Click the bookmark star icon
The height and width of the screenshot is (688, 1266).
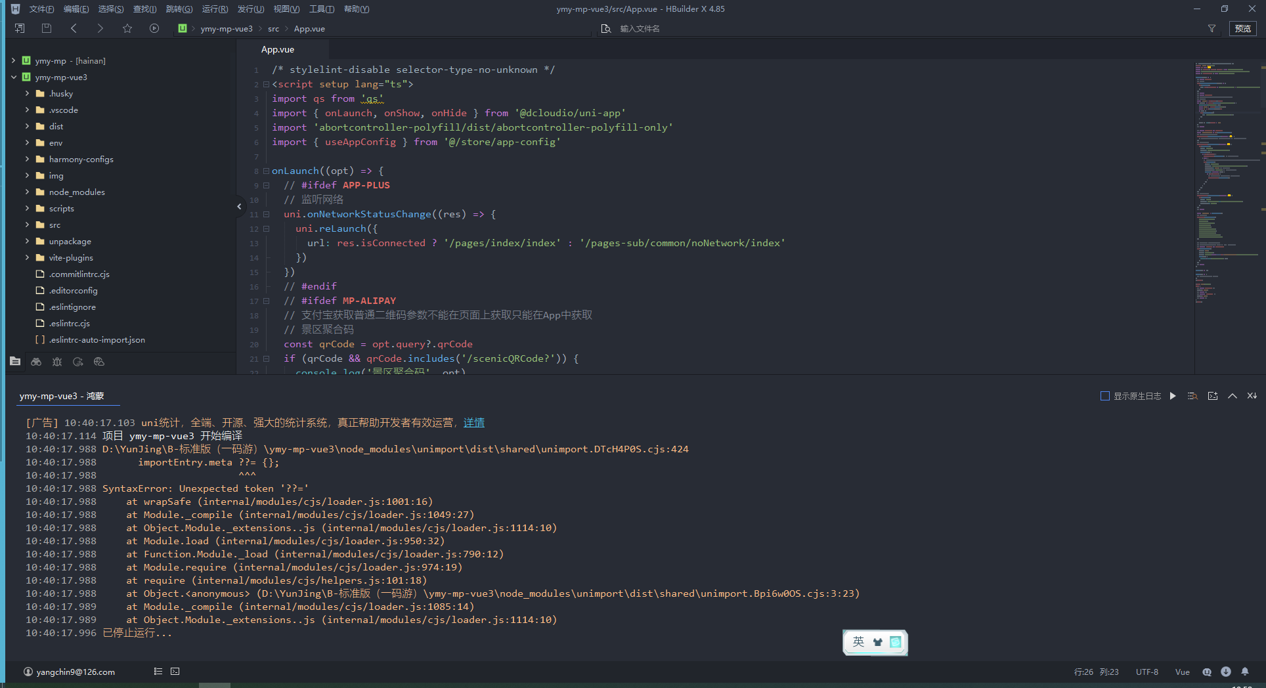pos(127,28)
